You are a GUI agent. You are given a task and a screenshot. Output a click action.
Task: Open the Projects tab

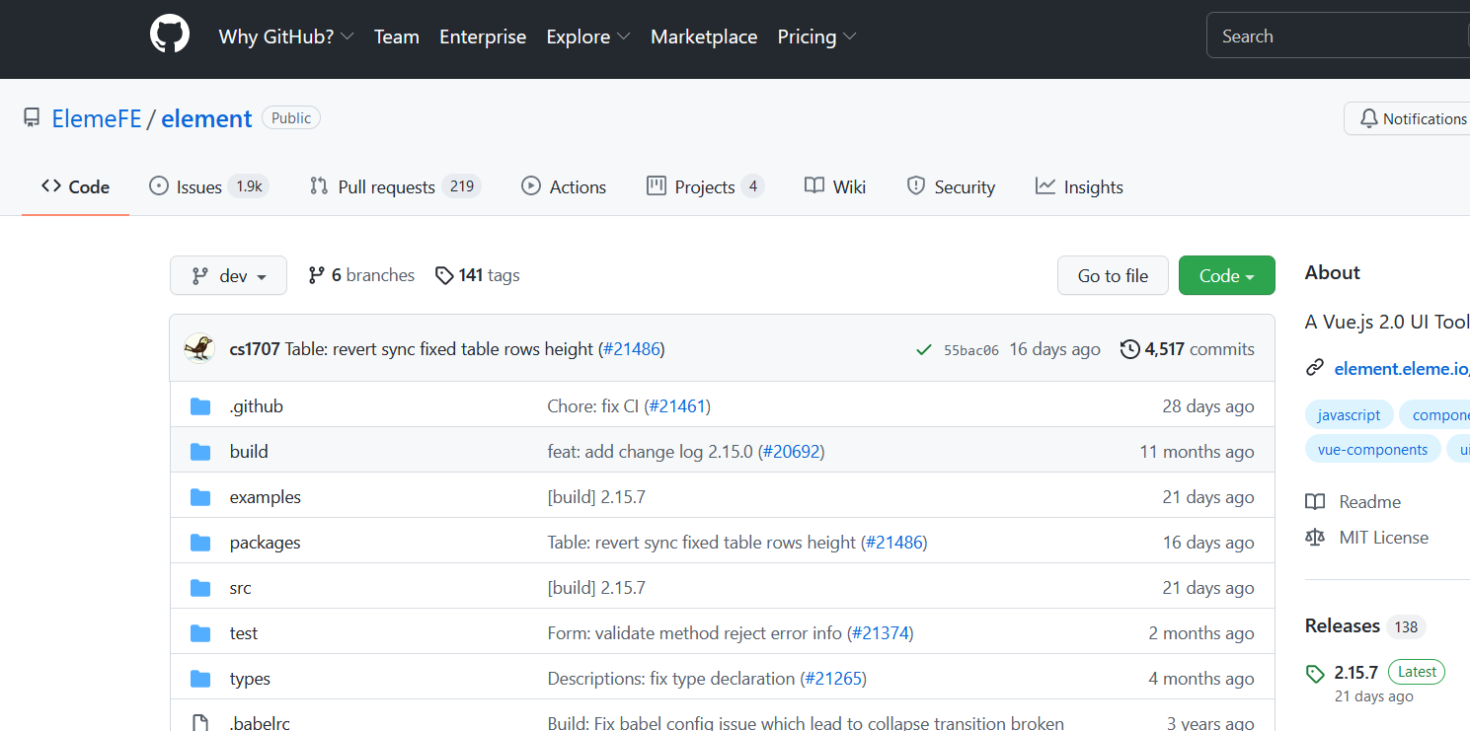[x=705, y=186]
